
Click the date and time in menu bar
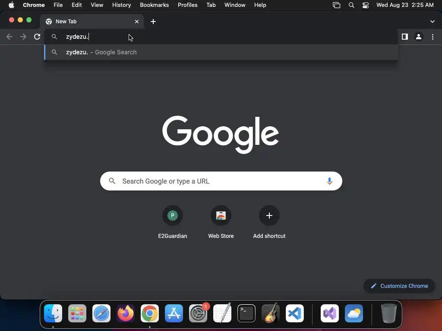(405, 5)
